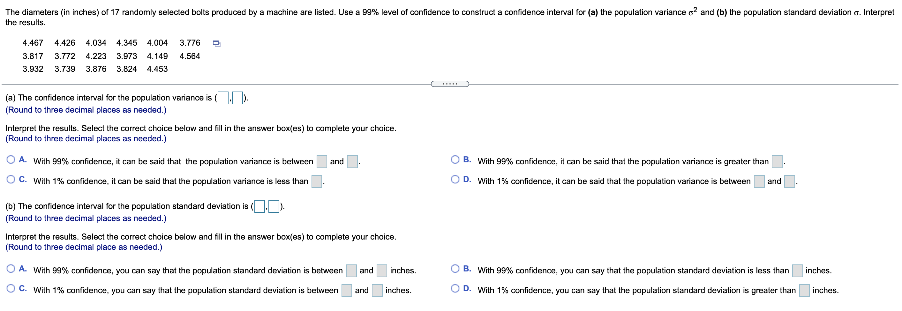The width and height of the screenshot is (902, 311).
Task: Click lower bound box for standard deviation interval
Action: (x=259, y=206)
